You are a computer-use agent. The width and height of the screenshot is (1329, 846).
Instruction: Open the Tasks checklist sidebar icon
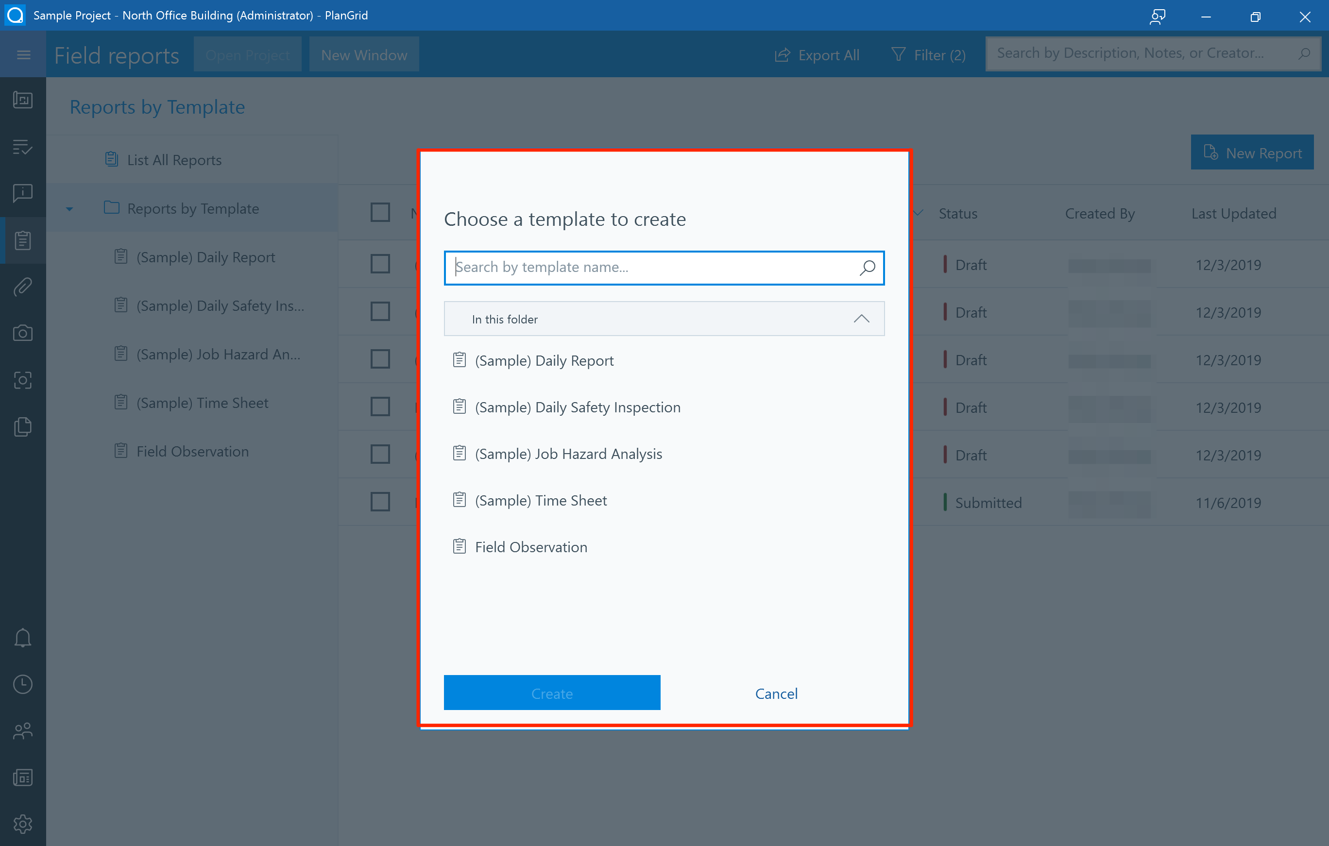[x=23, y=146]
